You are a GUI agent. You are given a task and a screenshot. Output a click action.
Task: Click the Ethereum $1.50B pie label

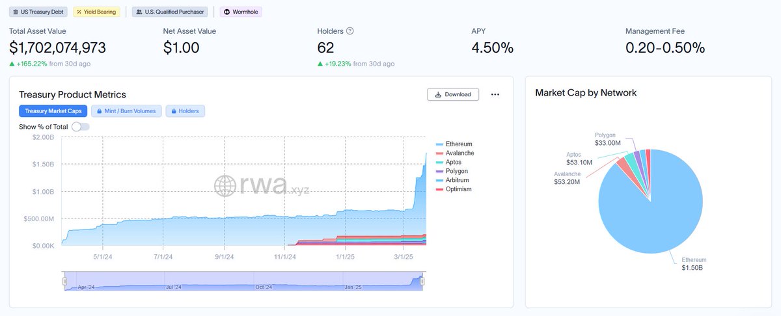click(694, 263)
